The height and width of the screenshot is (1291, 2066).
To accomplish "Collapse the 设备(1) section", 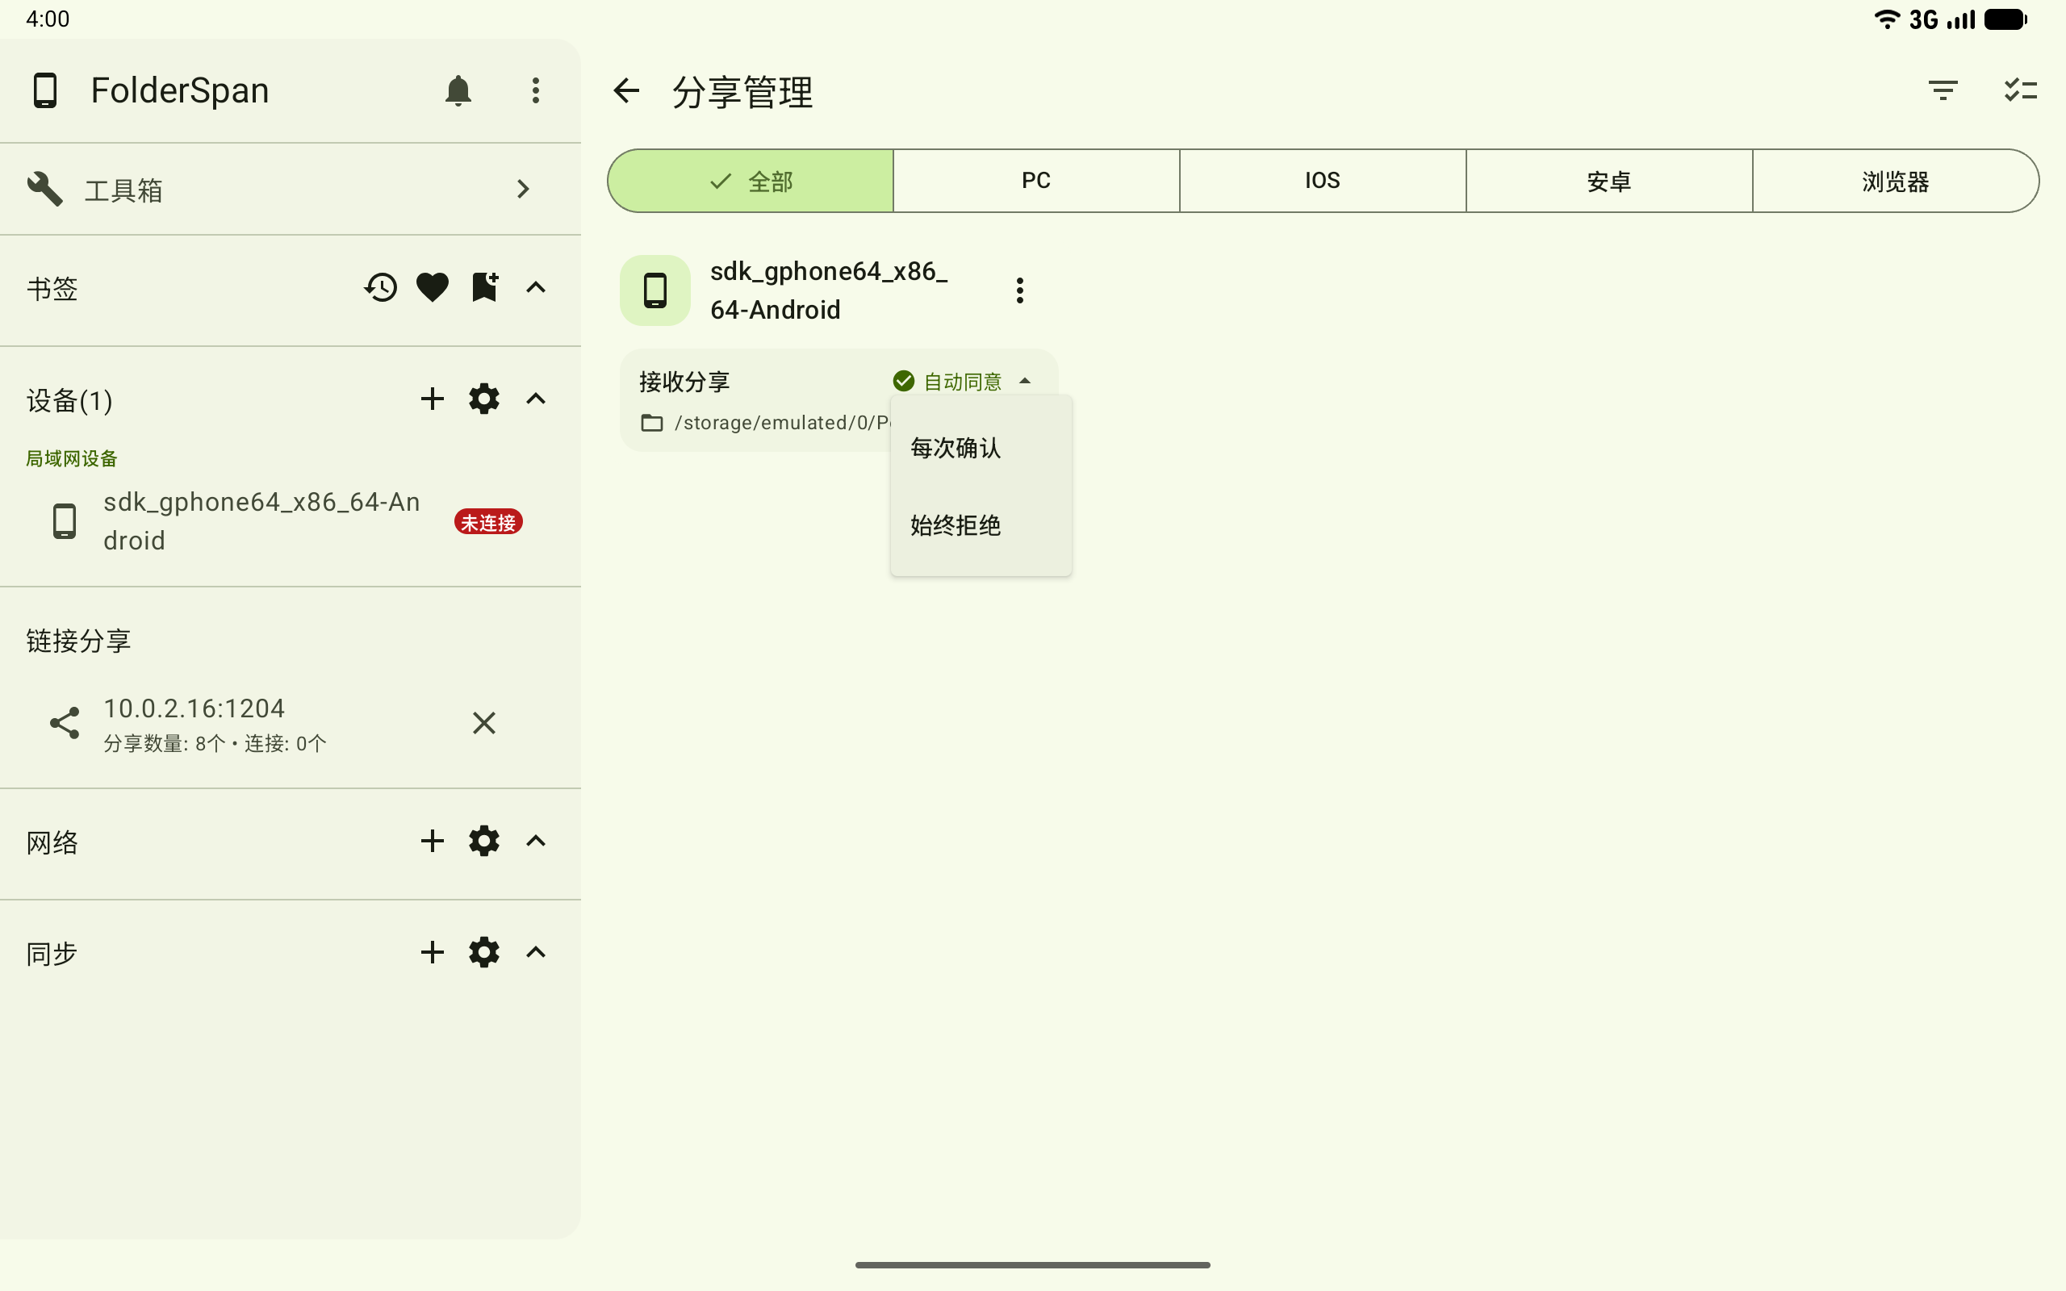I will (535, 399).
